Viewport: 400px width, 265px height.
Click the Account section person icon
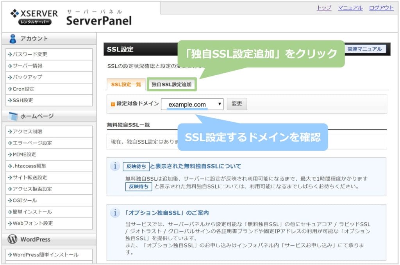click(13, 39)
